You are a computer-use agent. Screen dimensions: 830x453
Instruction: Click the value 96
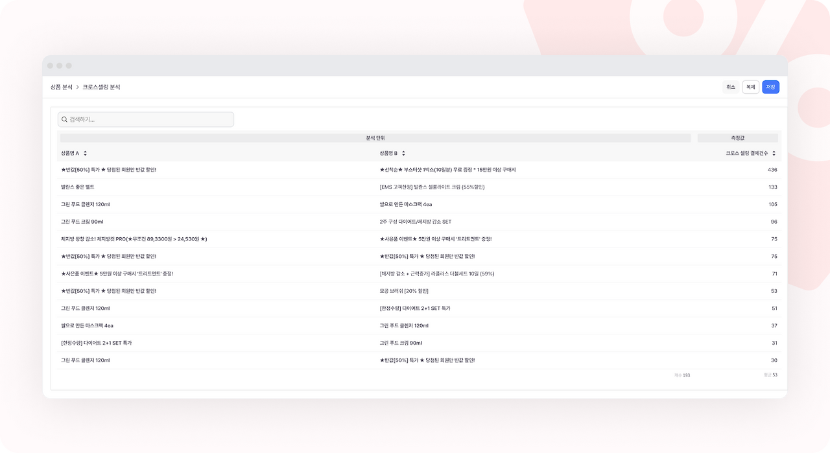pyautogui.click(x=774, y=222)
